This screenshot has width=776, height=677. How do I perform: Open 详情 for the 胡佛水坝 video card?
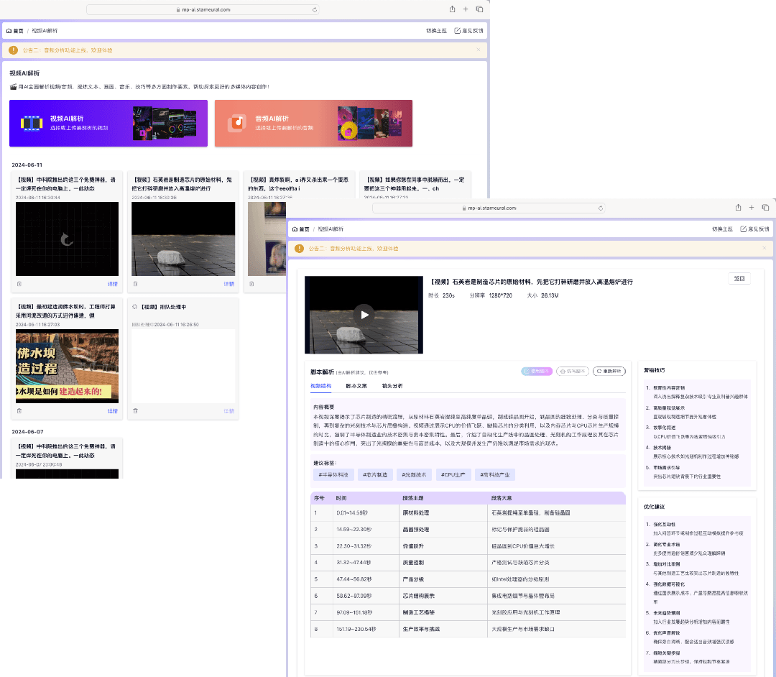pyautogui.click(x=113, y=411)
